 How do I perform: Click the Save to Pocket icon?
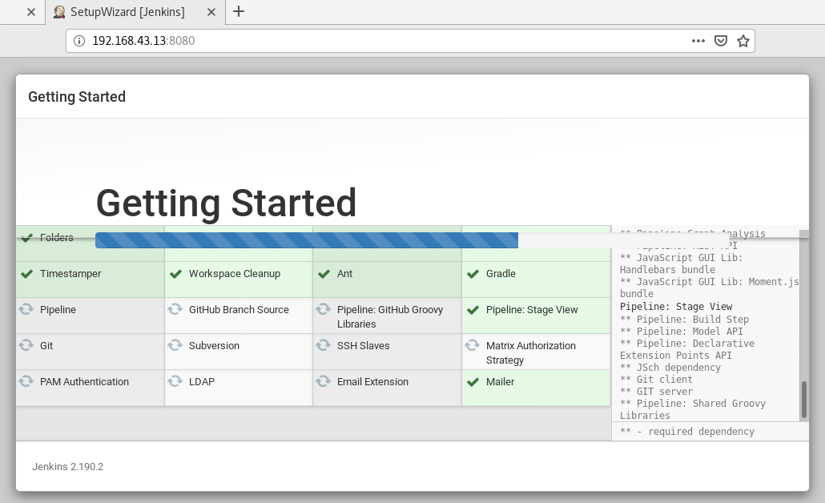pyautogui.click(x=721, y=41)
